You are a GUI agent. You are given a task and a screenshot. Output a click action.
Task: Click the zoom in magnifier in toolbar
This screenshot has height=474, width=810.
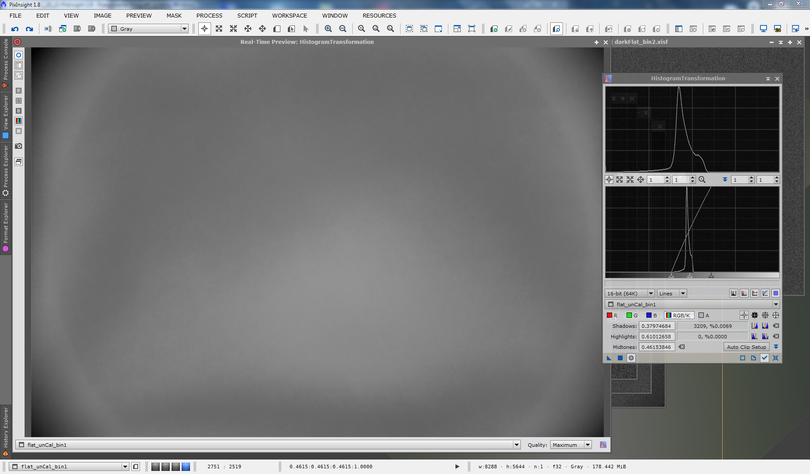[328, 29]
